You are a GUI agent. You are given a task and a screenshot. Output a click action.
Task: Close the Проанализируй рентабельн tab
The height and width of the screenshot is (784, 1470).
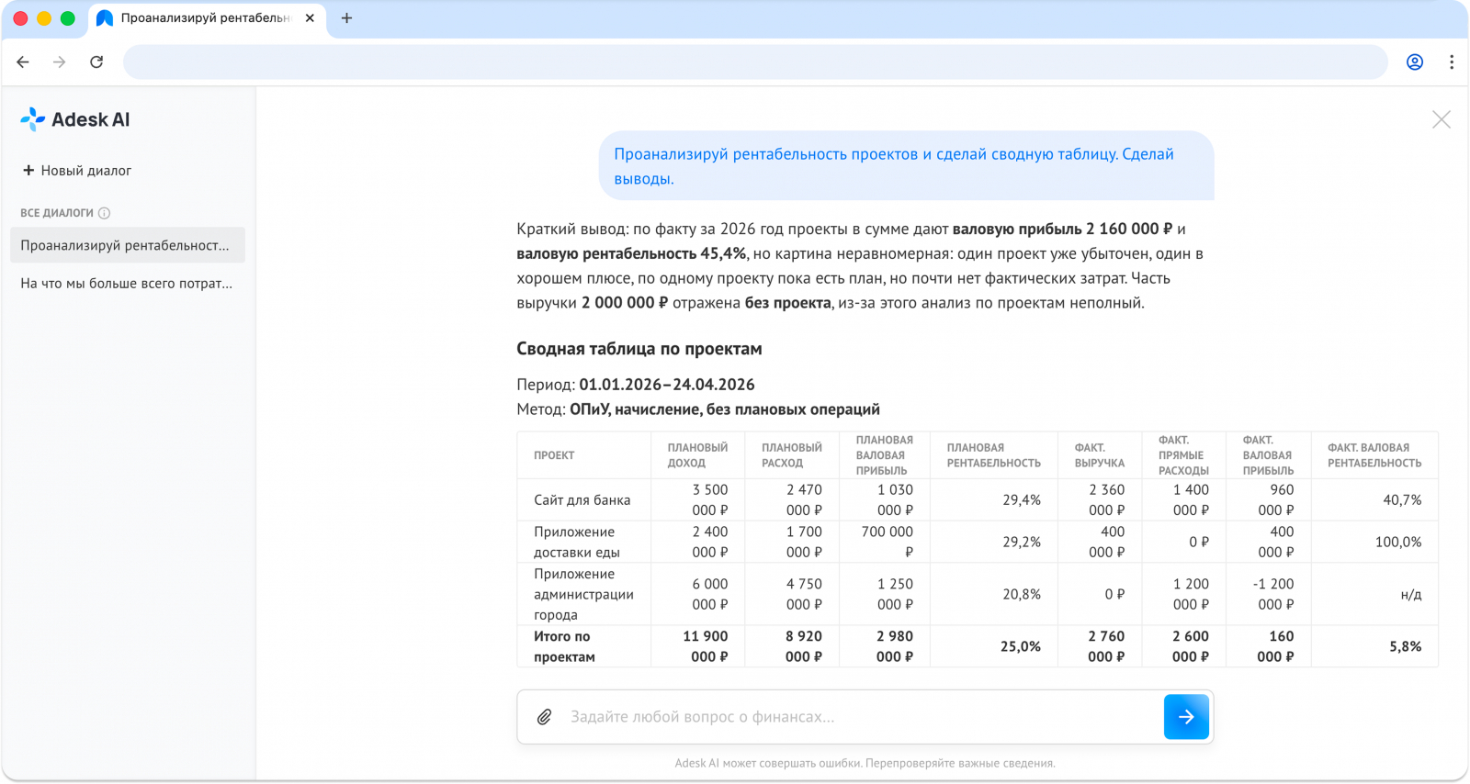pyautogui.click(x=310, y=18)
